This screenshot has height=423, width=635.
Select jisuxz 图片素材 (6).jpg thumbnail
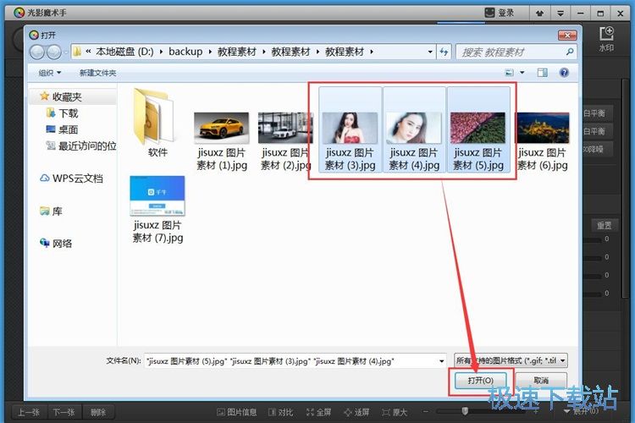click(x=542, y=141)
